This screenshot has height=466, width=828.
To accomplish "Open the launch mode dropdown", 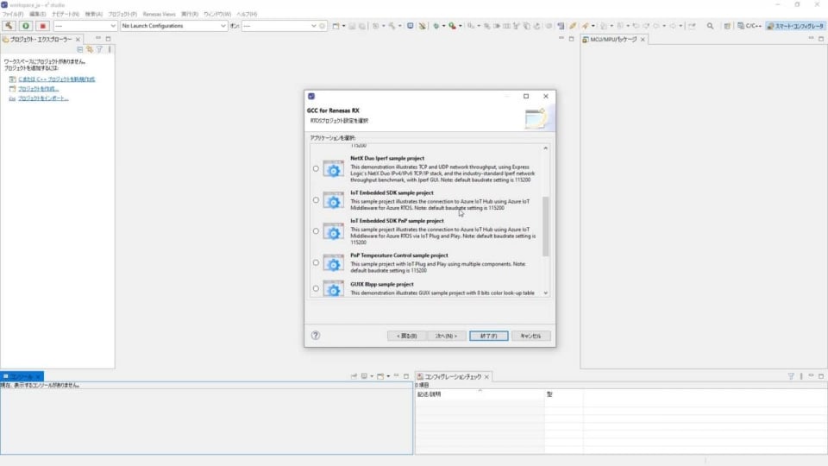I will (85, 26).
